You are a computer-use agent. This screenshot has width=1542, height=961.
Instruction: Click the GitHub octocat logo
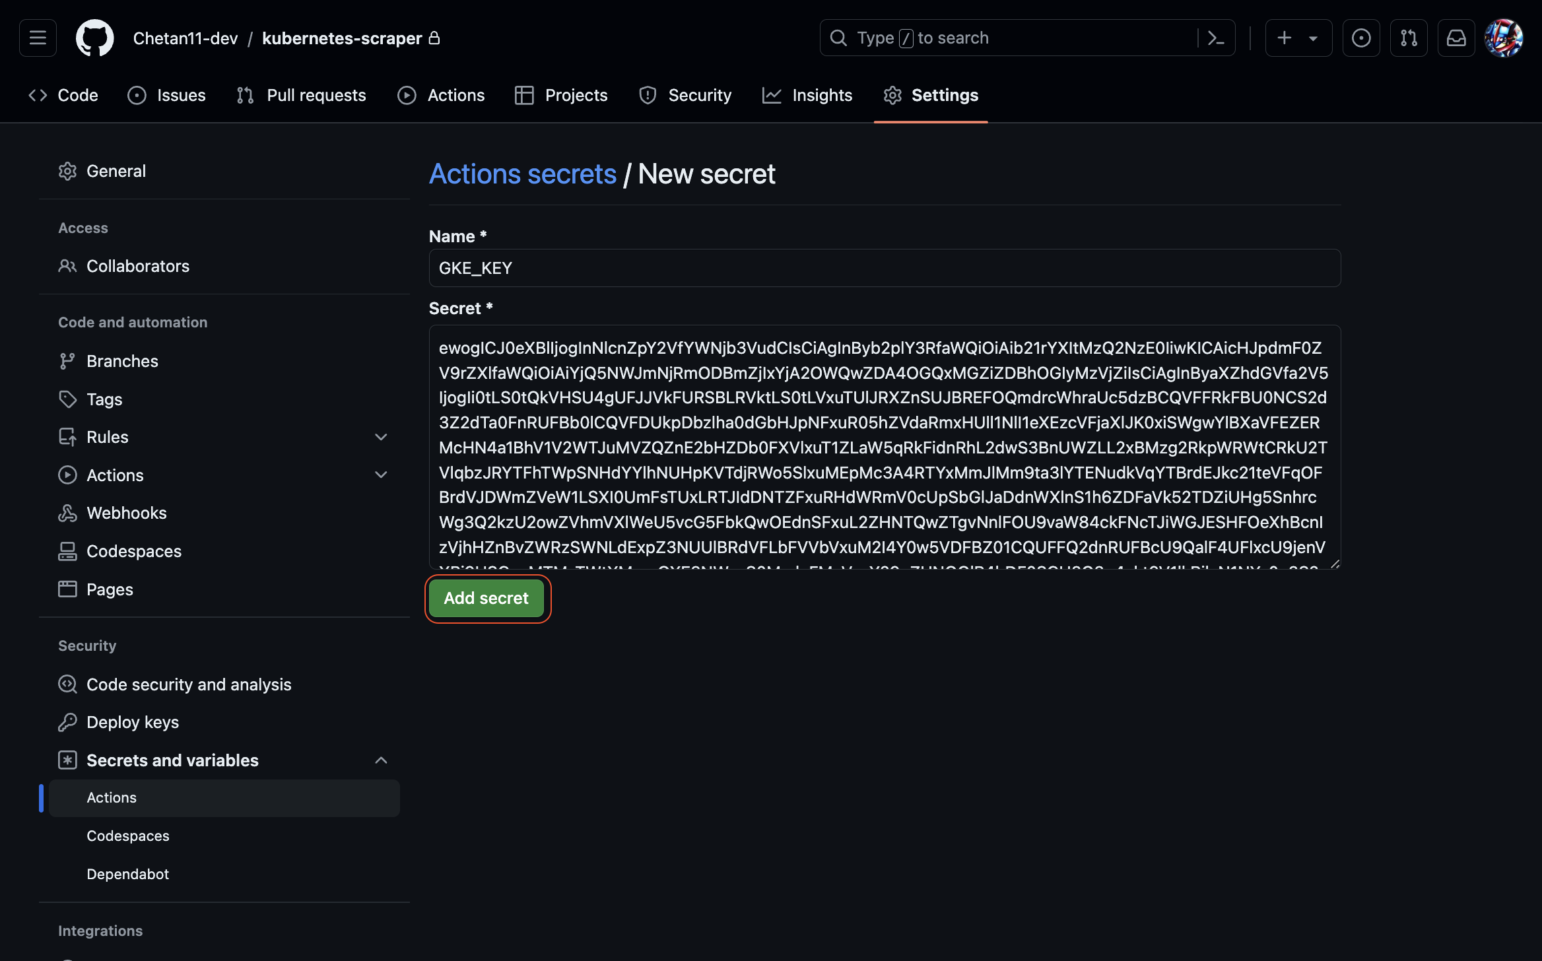(x=94, y=38)
